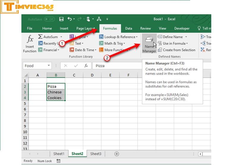Switch to the Sheet1 tab
This screenshot has width=238, height=165.
point(59,154)
